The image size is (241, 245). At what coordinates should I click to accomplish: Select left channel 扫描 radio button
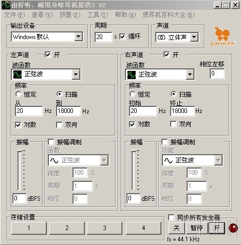click(59, 94)
